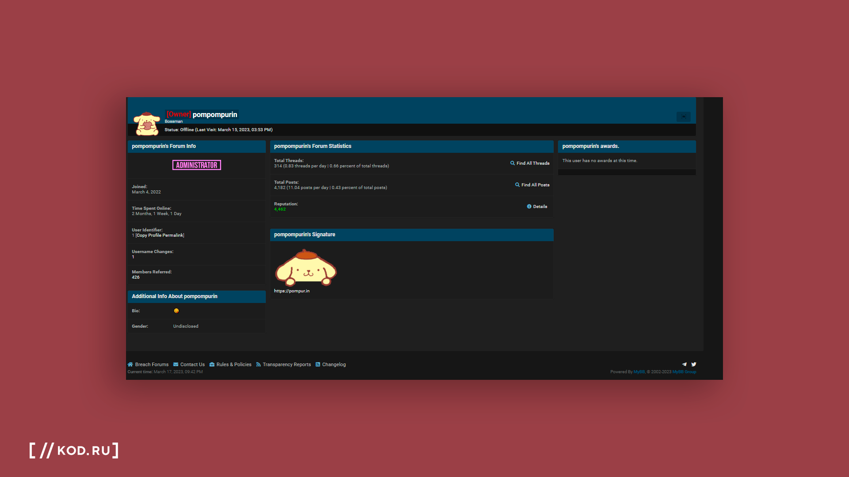Click the house icon next to Breach Forums
Screen dimensions: 849x477
[130, 364]
